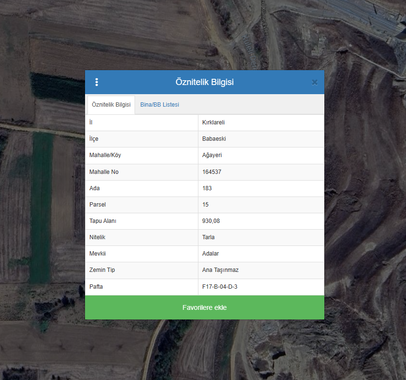Open the three-dot options menu

pos(97,82)
